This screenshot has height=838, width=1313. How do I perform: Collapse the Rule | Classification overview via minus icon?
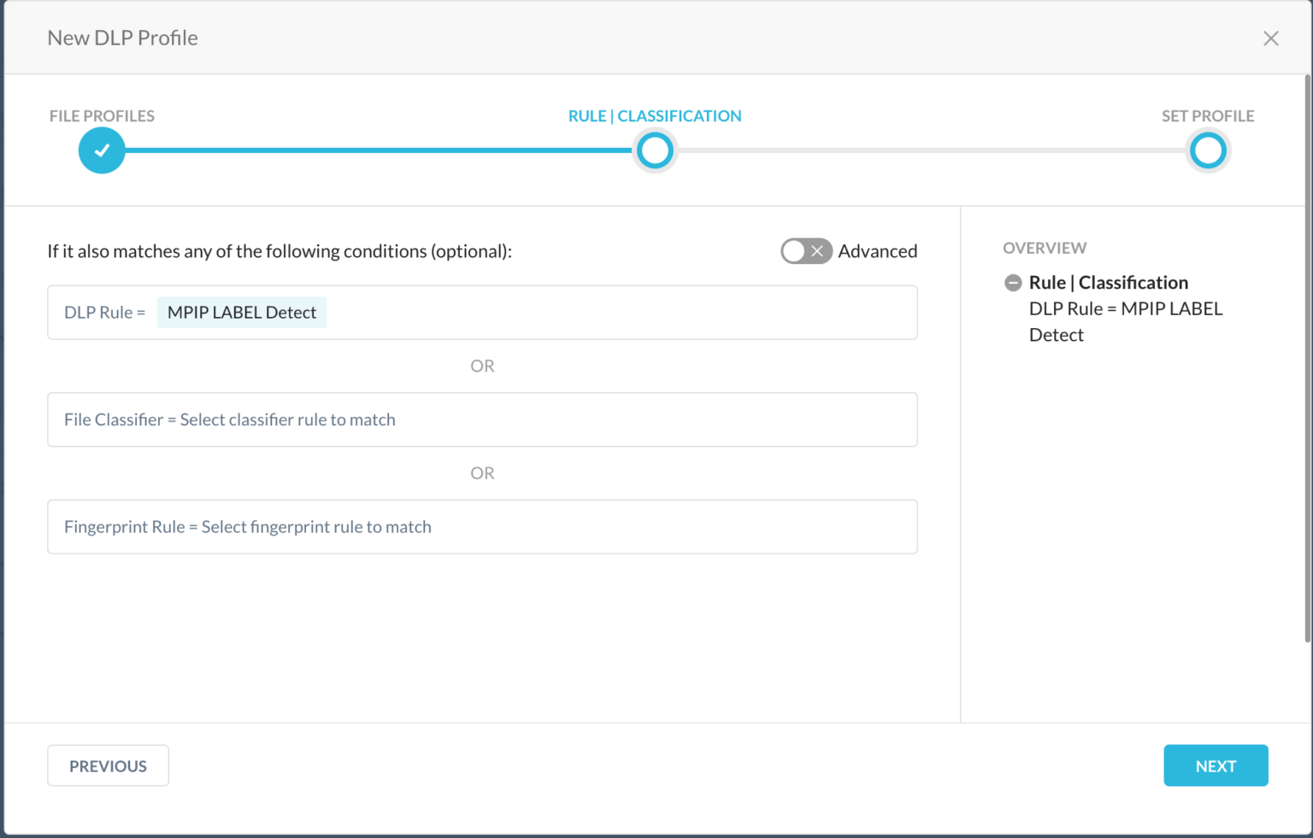(1013, 282)
